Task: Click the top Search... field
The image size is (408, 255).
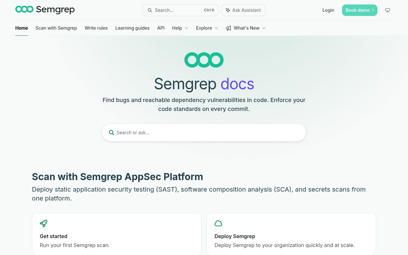Action: tap(180, 10)
